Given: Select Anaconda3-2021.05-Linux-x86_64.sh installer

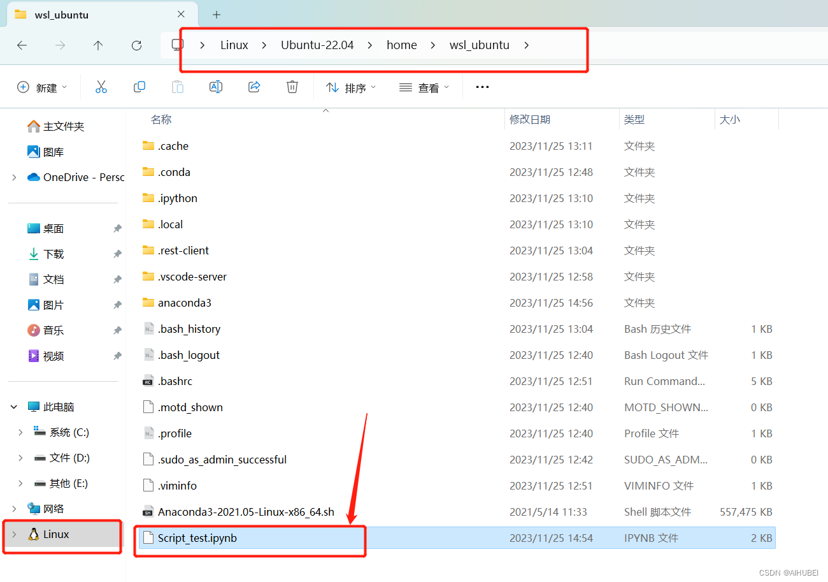Looking at the screenshot, I should click(457, 512).
